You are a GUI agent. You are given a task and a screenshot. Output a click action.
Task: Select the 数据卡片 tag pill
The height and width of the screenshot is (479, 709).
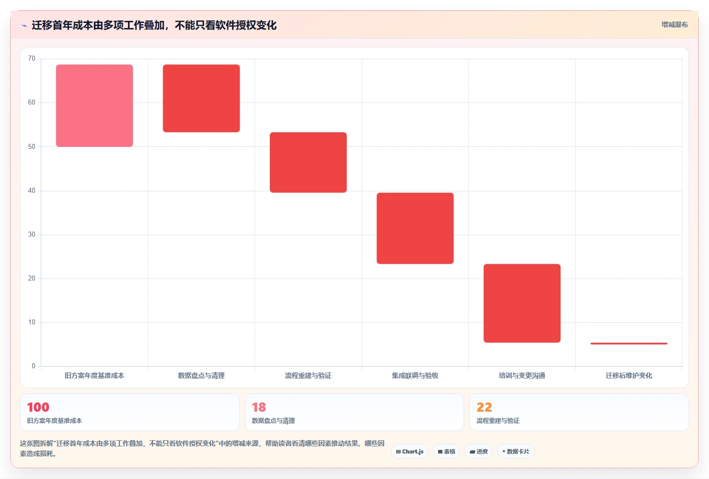(x=516, y=451)
